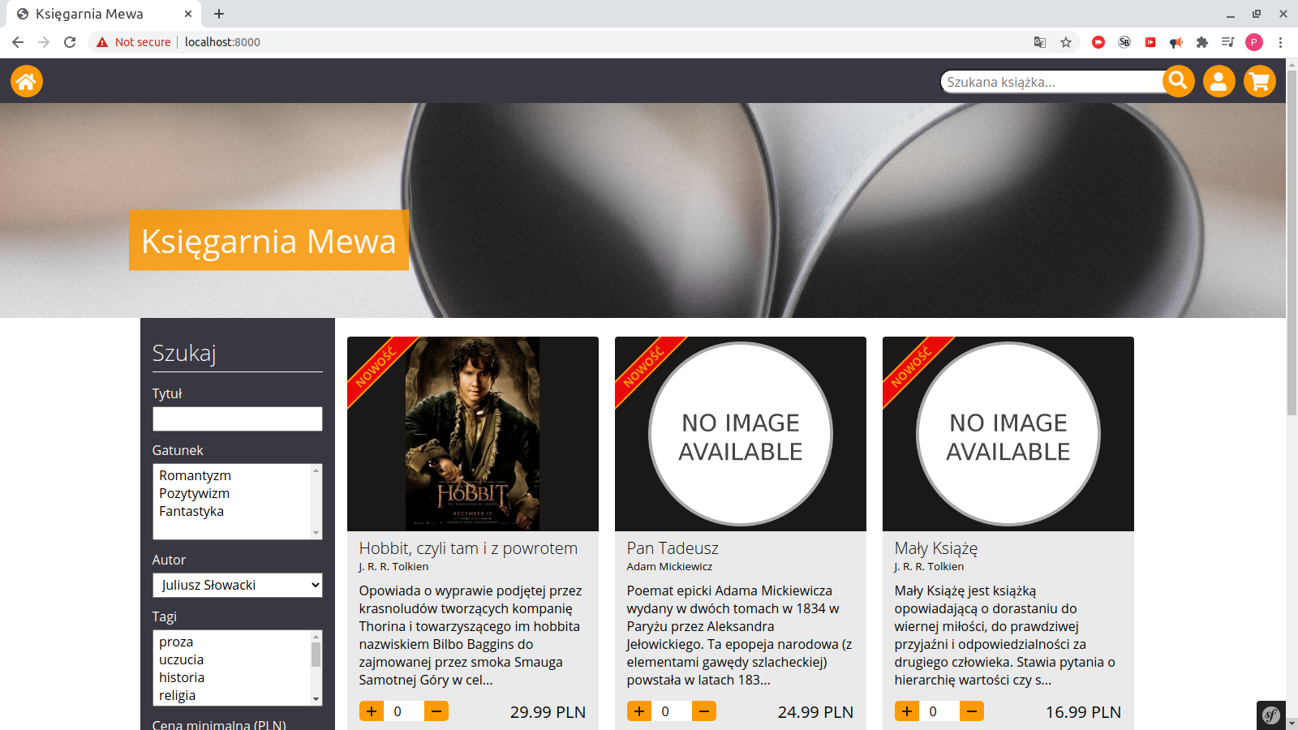Open the Hobbit, czyli tam i z powrotem title
The image size is (1298, 730).
(x=468, y=548)
